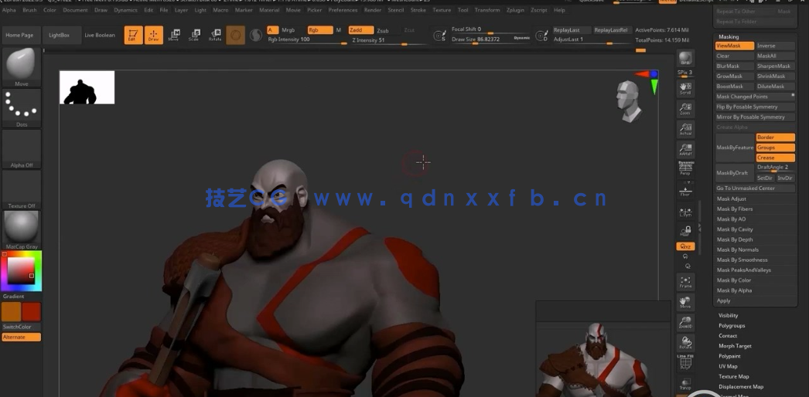This screenshot has width=809, height=397.
Task: Click the Rotate view icon in right shelf
Action: (685, 343)
